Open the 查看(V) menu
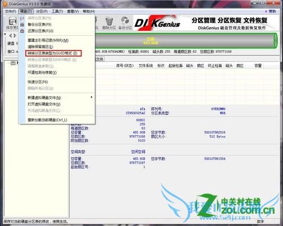283x226 pixels. pos(73,11)
